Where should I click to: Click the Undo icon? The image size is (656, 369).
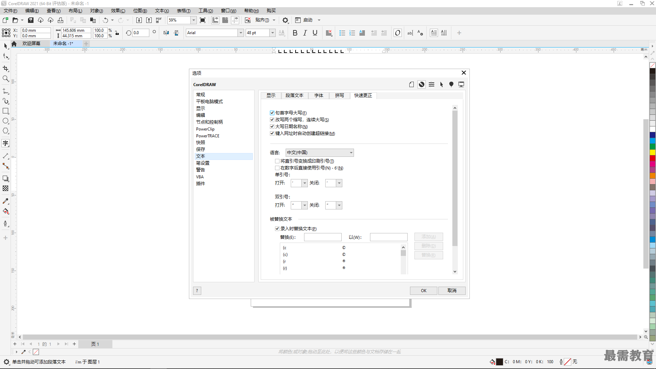click(x=106, y=20)
